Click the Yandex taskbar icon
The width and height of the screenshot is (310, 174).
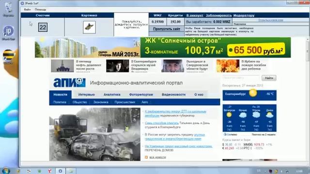click(50, 171)
